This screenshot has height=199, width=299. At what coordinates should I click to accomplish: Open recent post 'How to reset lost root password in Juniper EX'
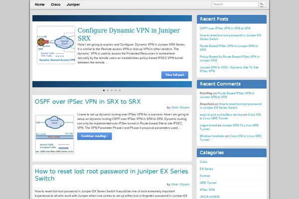[x=230, y=37]
